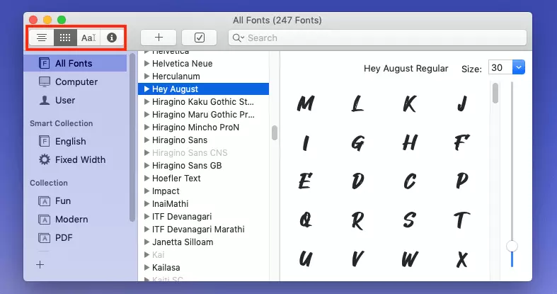The height and width of the screenshot is (294, 557).
Task: Expand the Impact font family triangle
Action: click(147, 191)
